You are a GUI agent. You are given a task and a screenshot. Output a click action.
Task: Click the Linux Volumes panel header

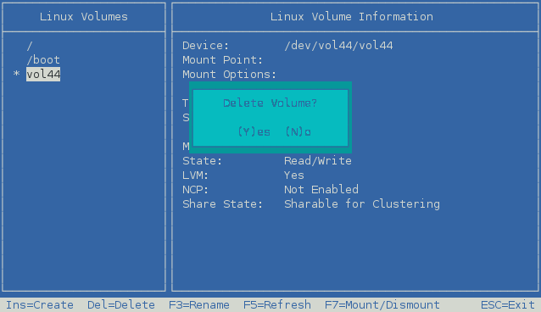[84, 17]
